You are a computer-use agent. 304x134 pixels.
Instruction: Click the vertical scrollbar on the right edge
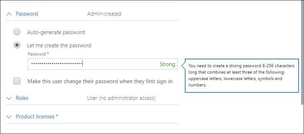tap(303, 52)
